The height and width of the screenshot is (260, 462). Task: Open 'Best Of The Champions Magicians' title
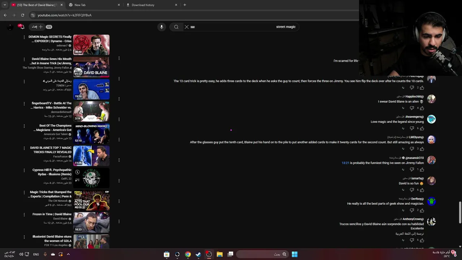point(53,128)
